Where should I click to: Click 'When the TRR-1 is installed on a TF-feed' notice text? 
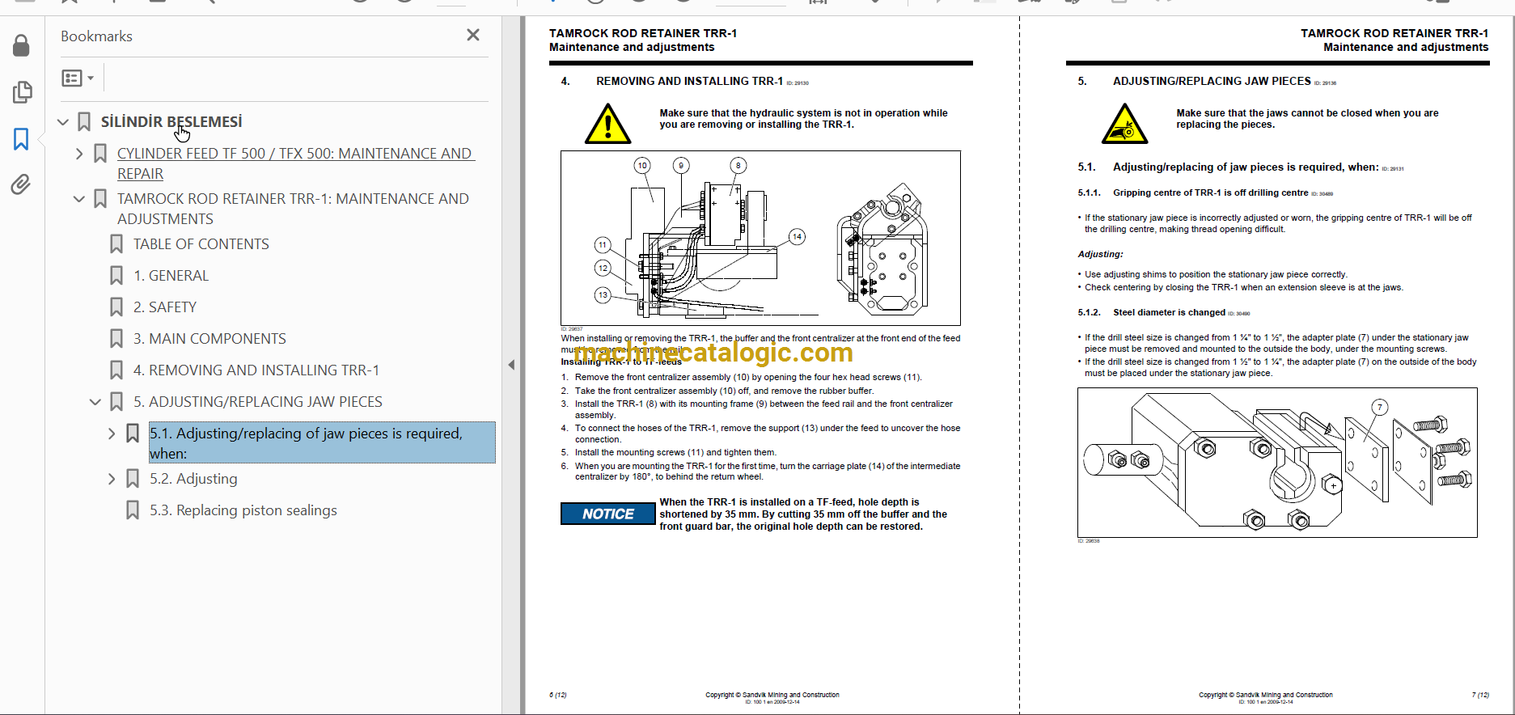click(x=803, y=514)
